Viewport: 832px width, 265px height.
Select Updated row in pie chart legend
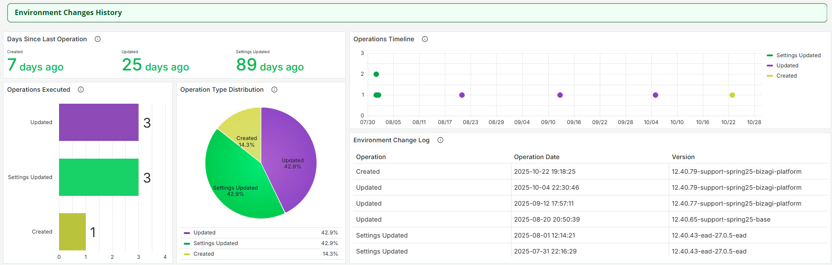coord(261,233)
